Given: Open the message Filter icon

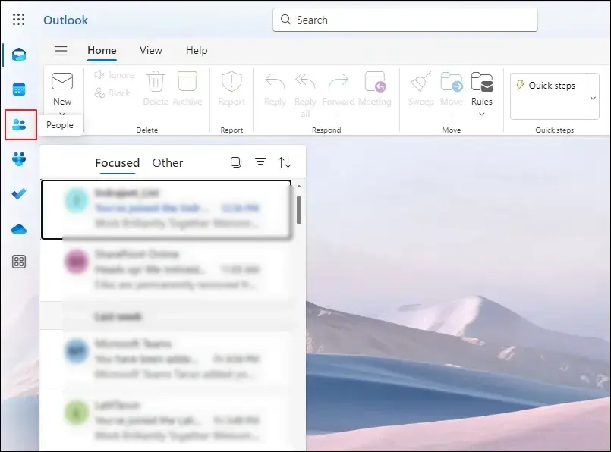Looking at the screenshot, I should tap(260, 162).
